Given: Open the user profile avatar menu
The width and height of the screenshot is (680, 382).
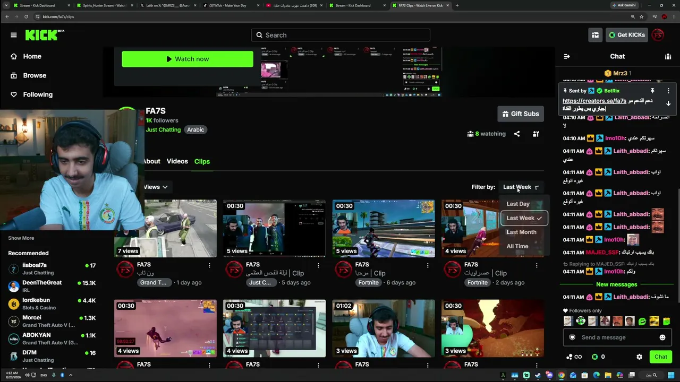Looking at the screenshot, I should click(658, 35).
